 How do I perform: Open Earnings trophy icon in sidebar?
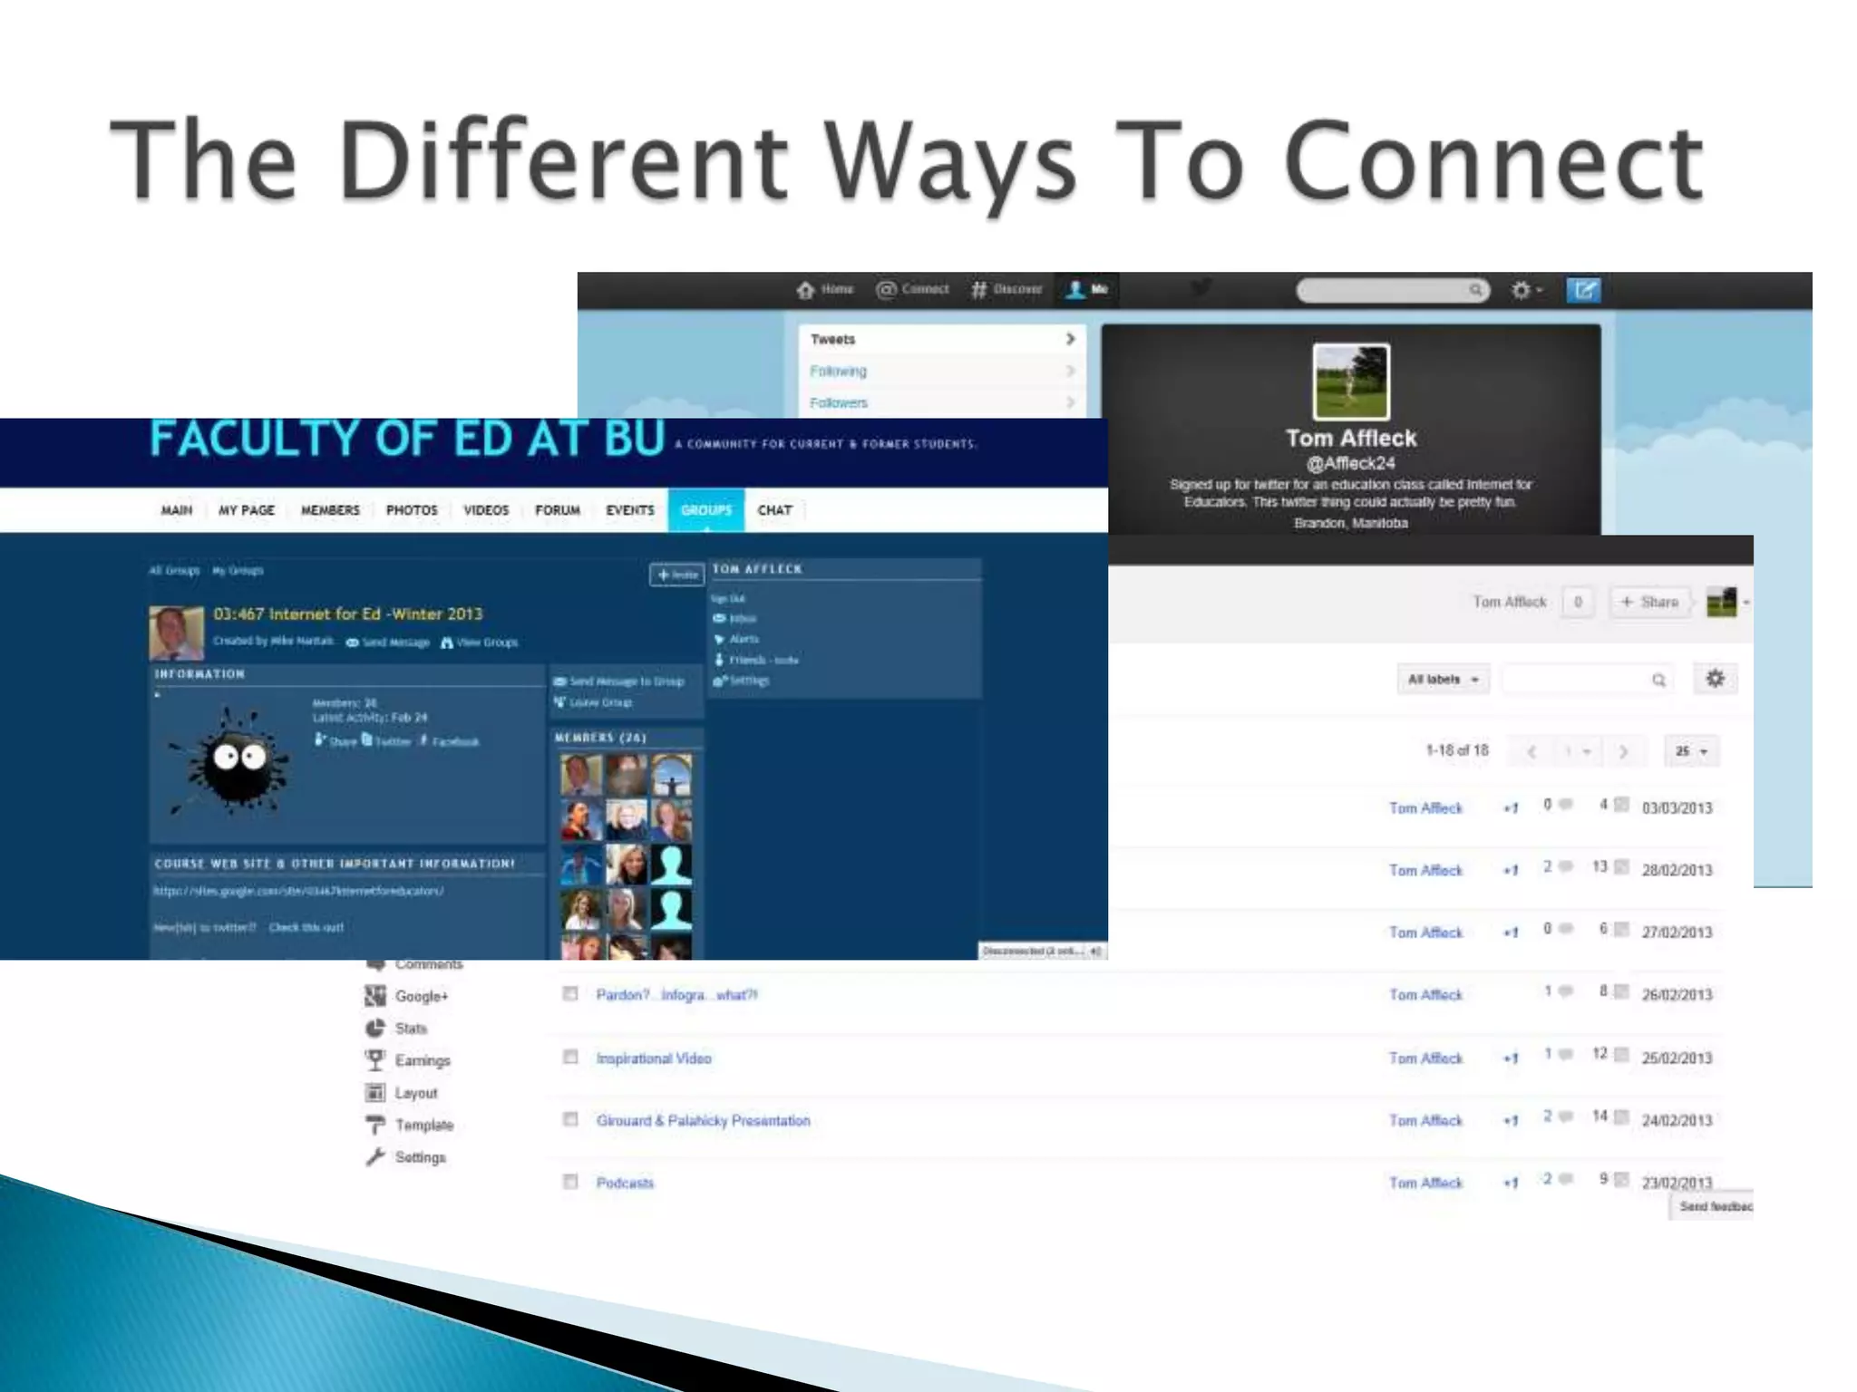(374, 1060)
